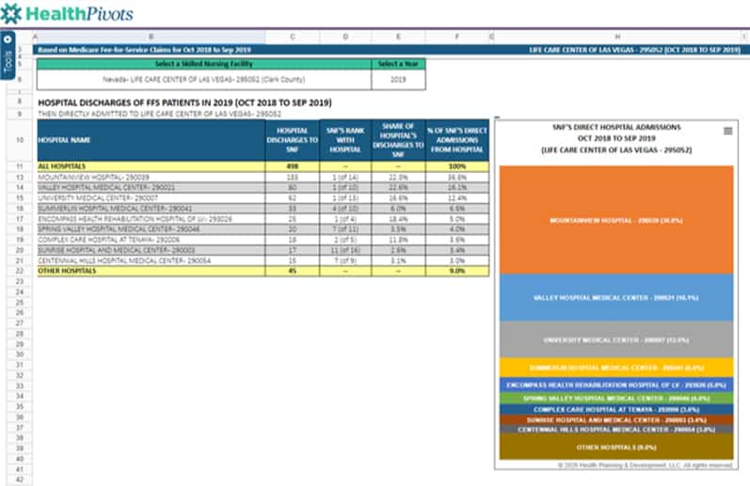Click the 100% cell in ALL HOSPITALS row
This screenshot has height=486, width=750.
pyautogui.click(x=457, y=166)
